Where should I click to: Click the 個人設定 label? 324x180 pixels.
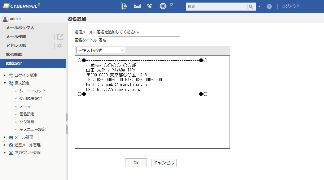22,83
